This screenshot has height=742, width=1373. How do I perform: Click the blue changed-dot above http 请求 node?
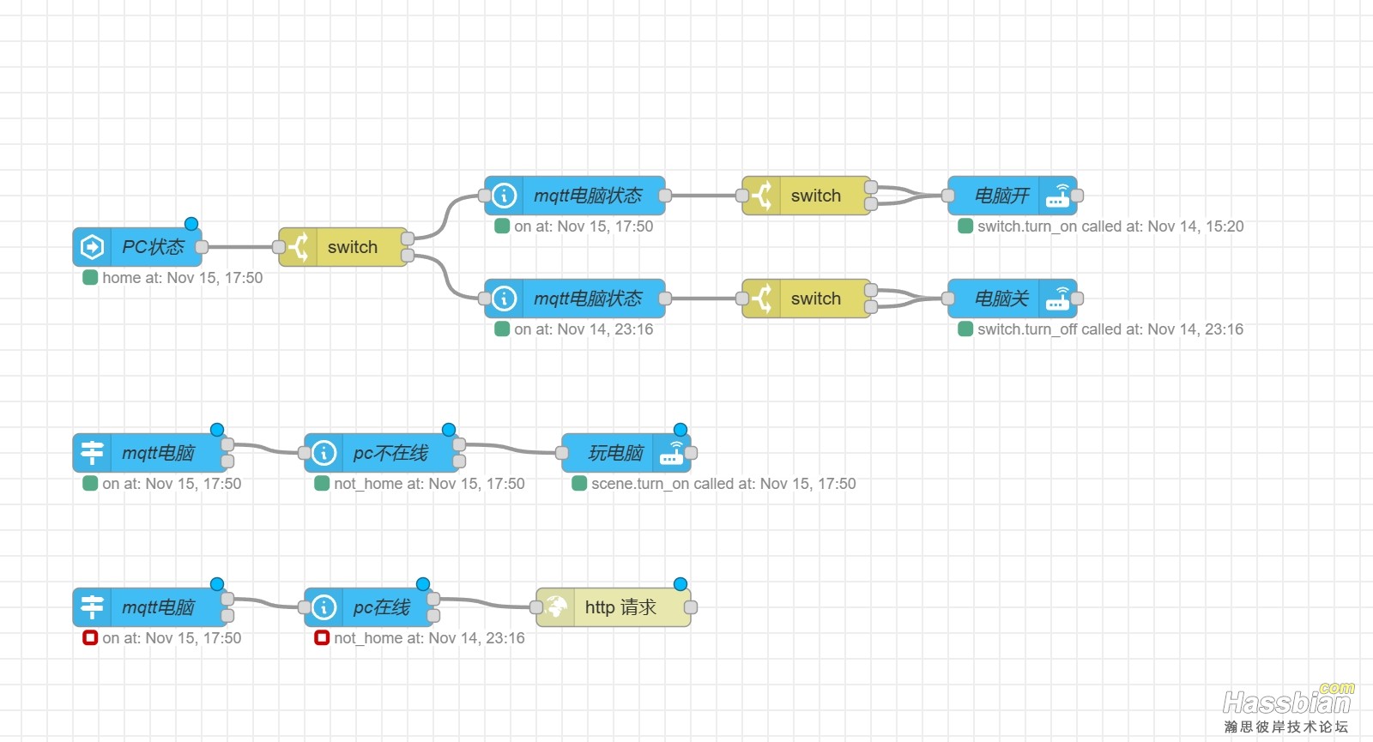coord(680,584)
